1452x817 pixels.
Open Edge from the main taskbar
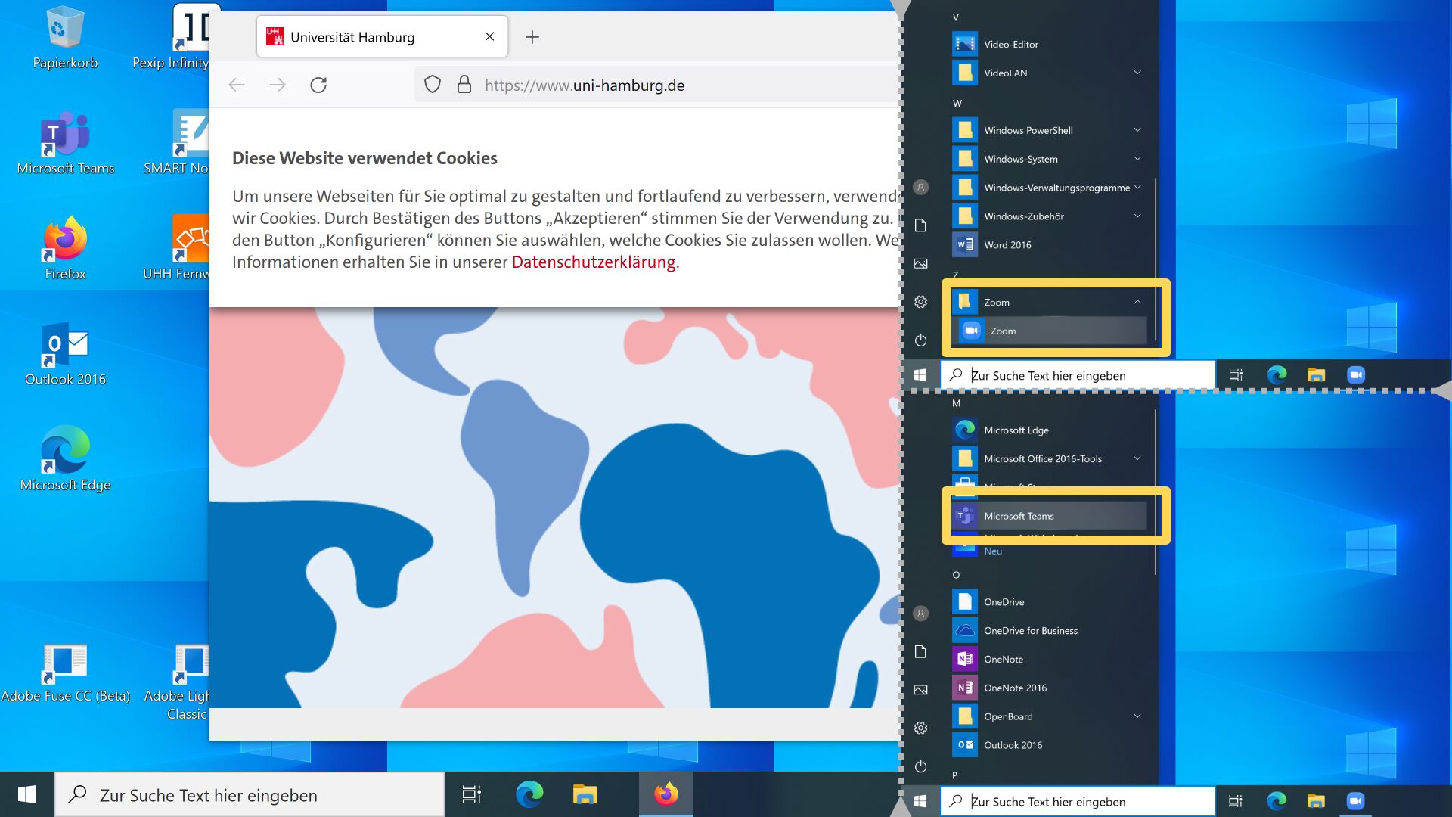click(529, 794)
